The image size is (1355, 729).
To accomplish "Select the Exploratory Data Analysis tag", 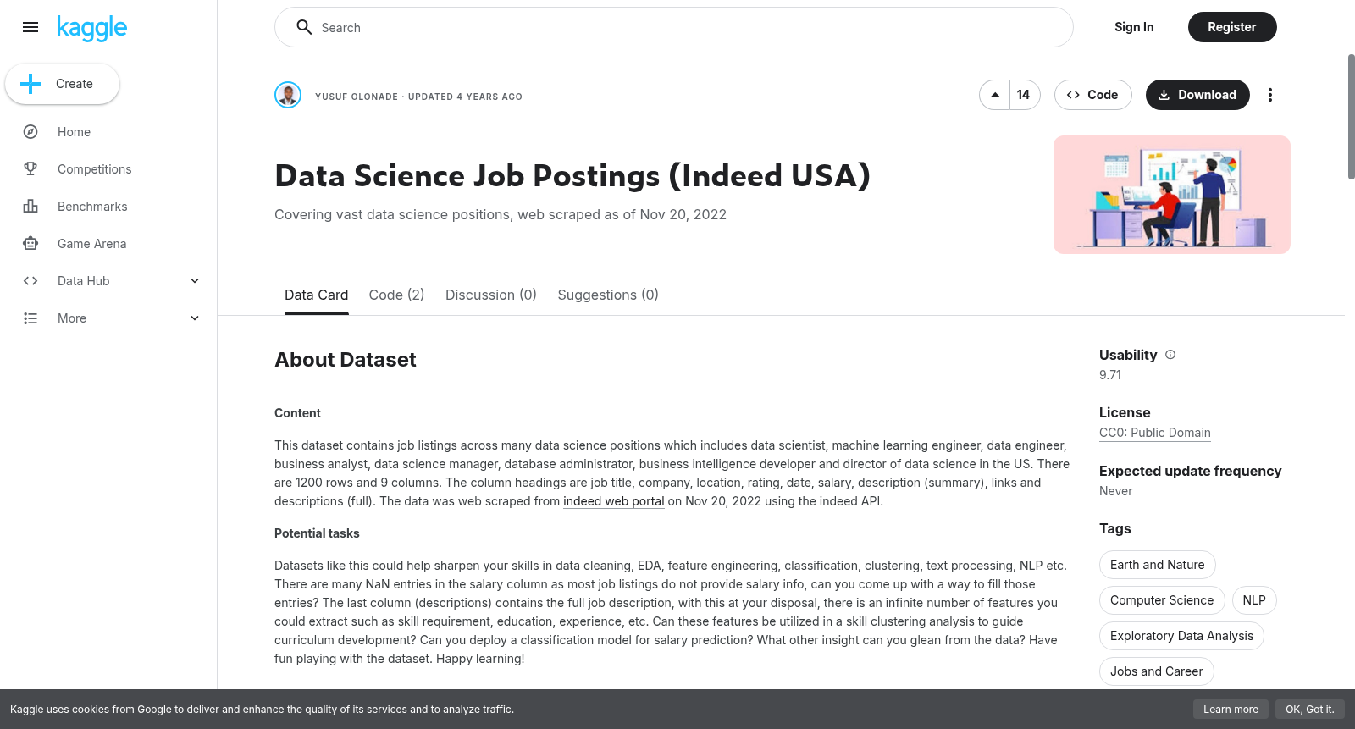I will [1181, 636].
